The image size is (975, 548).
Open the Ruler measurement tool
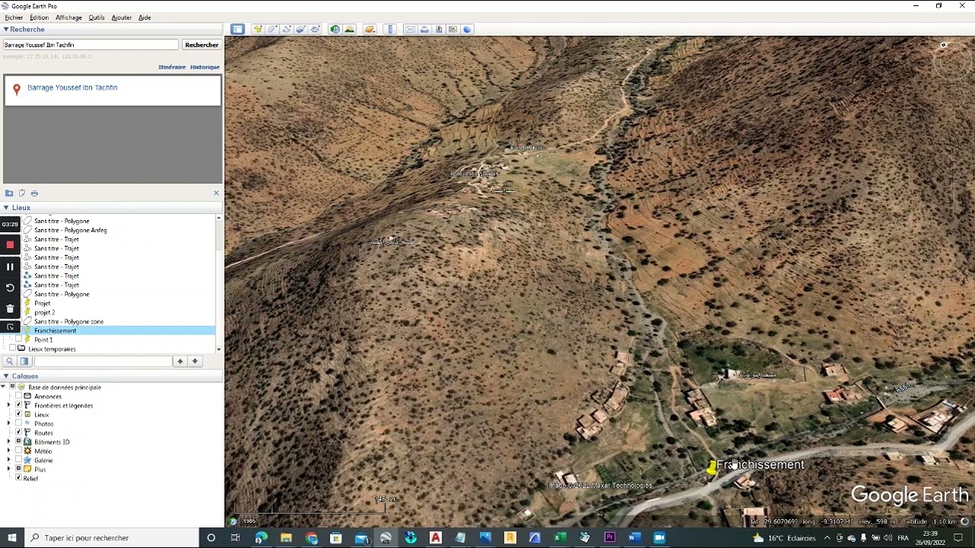[390, 29]
